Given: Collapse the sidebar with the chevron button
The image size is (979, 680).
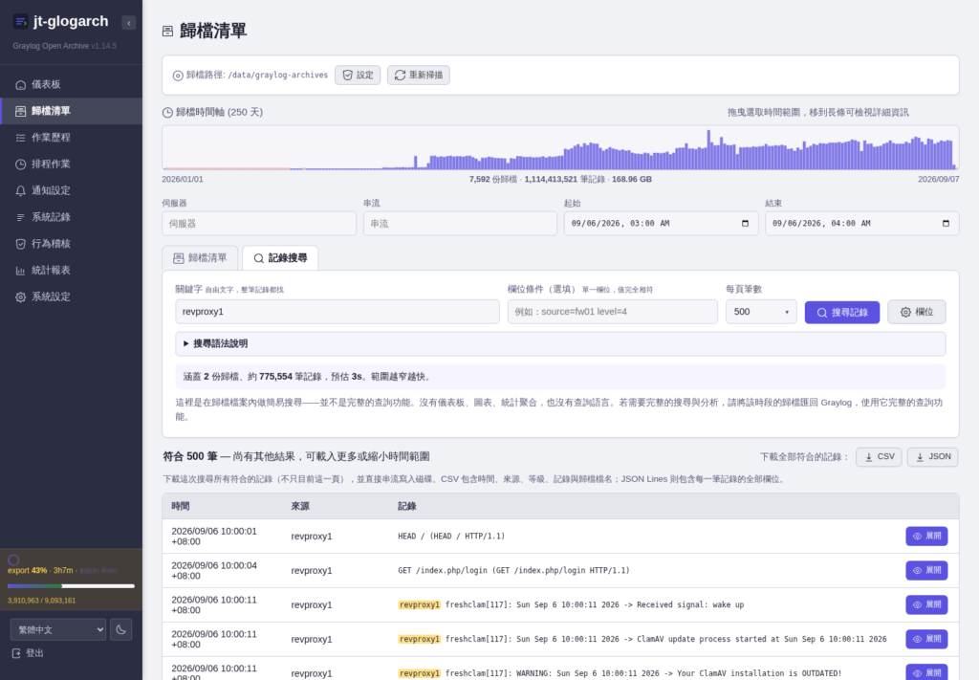Looking at the screenshot, I should [x=129, y=23].
